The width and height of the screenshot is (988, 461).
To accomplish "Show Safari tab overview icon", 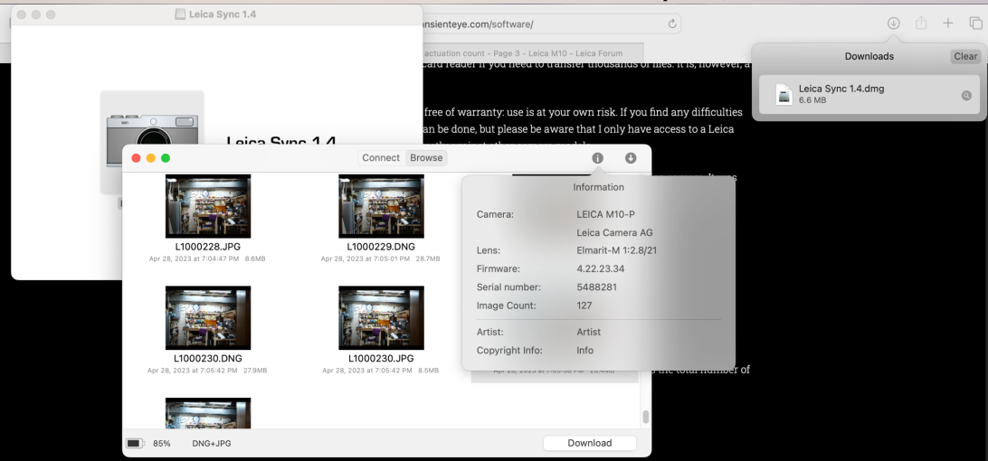I will [x=974, y=24].
